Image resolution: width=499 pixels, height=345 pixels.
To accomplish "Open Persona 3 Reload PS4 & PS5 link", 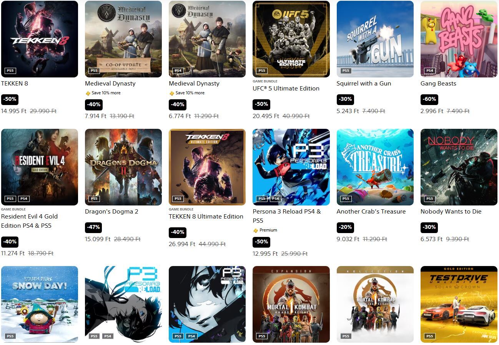I will click(287, 216).
